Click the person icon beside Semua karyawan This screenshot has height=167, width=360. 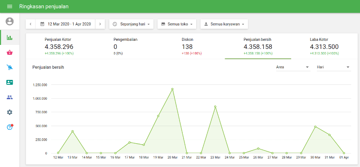206,24
